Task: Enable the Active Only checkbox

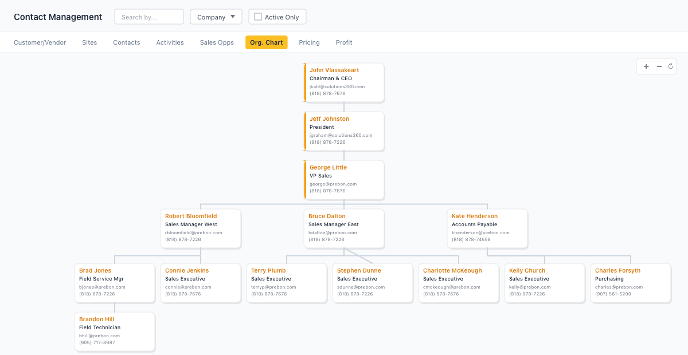Action: [x=257, y=17]
